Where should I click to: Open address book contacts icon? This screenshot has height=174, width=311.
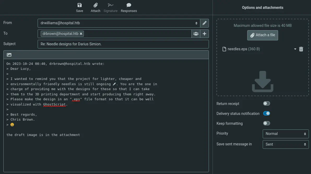(196, 34)
